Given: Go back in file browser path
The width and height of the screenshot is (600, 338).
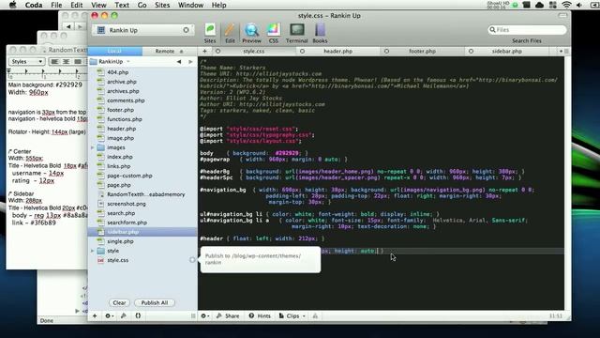Looking at the screenshot, I should (x=179, y=61).
